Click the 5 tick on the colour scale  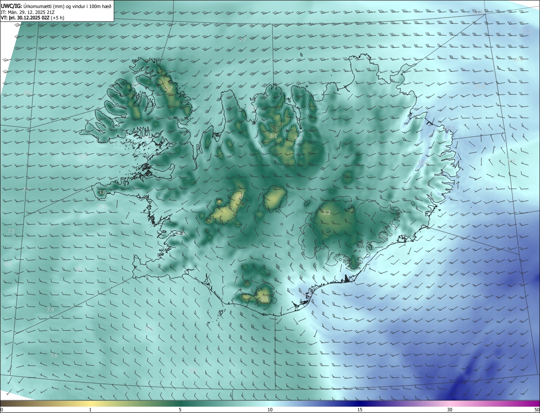click(x=180, y=410)
